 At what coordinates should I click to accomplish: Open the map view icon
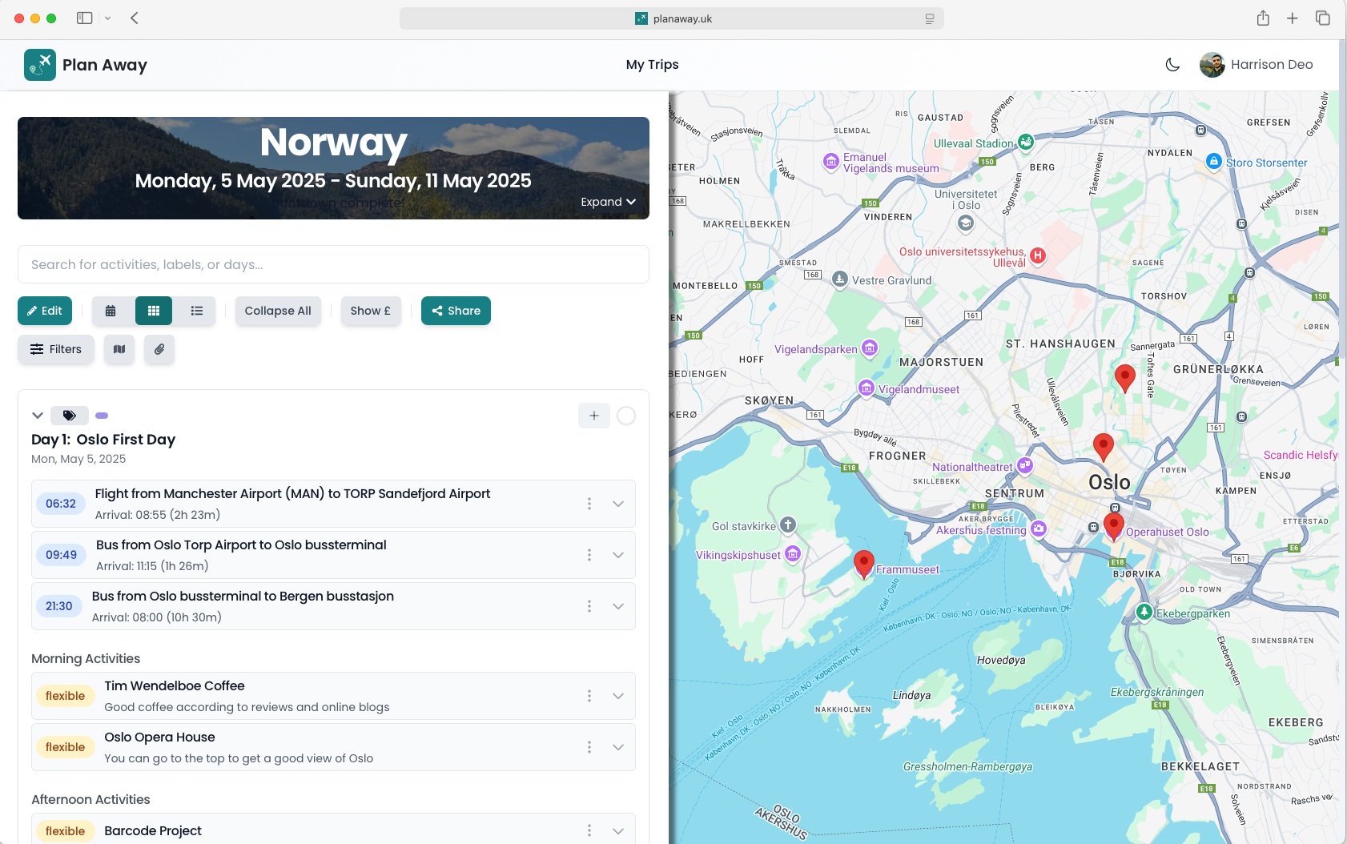pyautogui.click(x=119, y=349)
